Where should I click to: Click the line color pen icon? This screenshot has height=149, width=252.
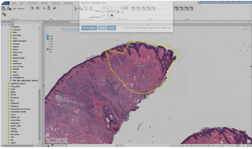tap(33, 8)
